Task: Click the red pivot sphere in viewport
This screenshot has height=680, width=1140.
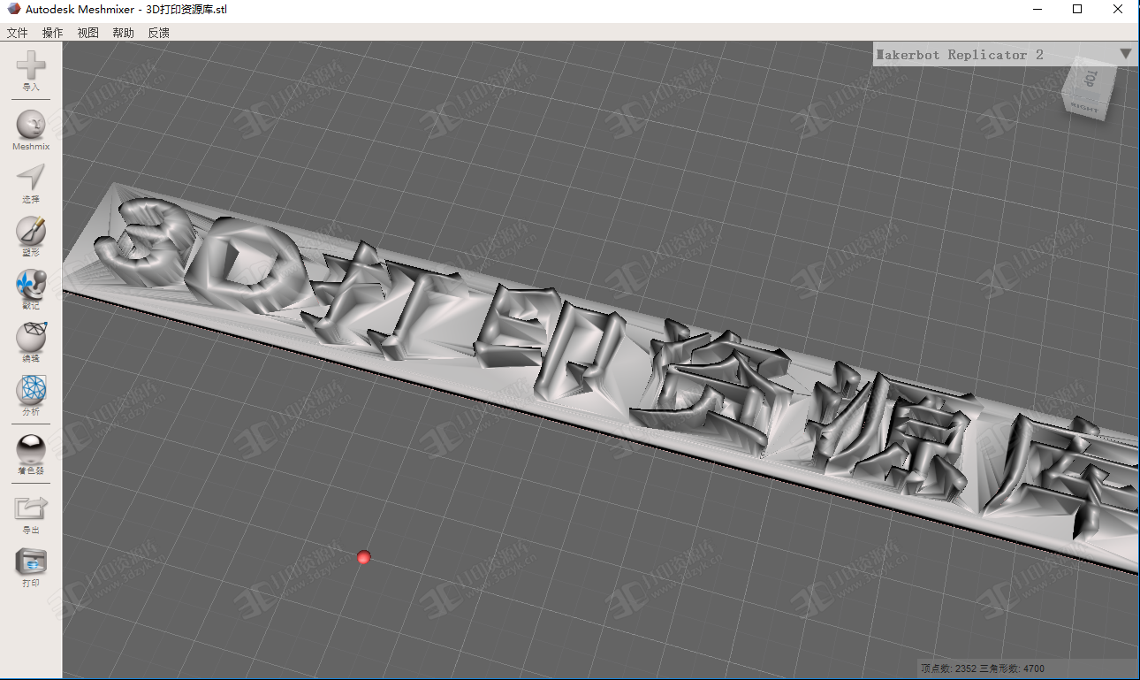Action: click(x=363, y=557)
